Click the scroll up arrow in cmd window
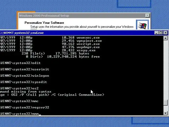This screenshot has width=169, height=127. (x=166, y=38)
